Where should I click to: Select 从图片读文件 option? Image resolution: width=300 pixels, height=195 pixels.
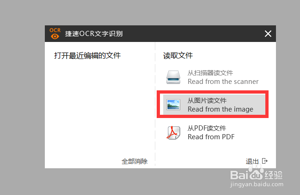pyautogui.click(x=214, y=104)
